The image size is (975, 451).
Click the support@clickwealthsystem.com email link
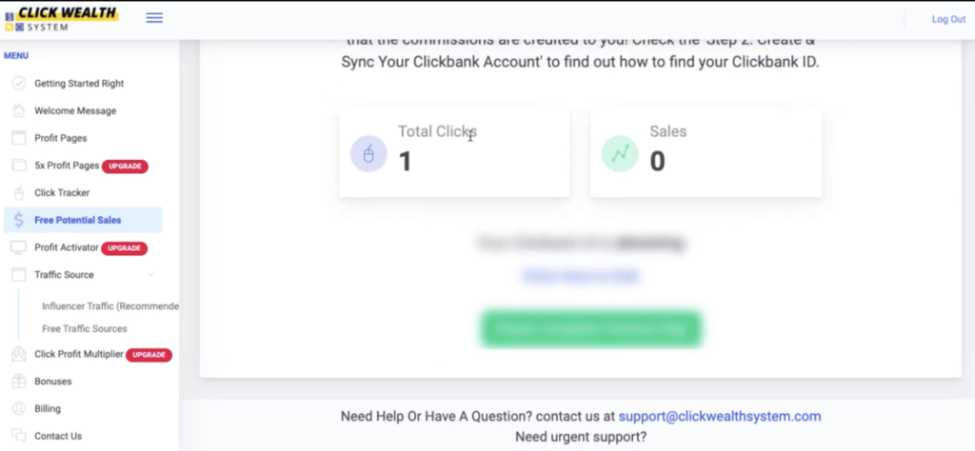click(719, 417)
